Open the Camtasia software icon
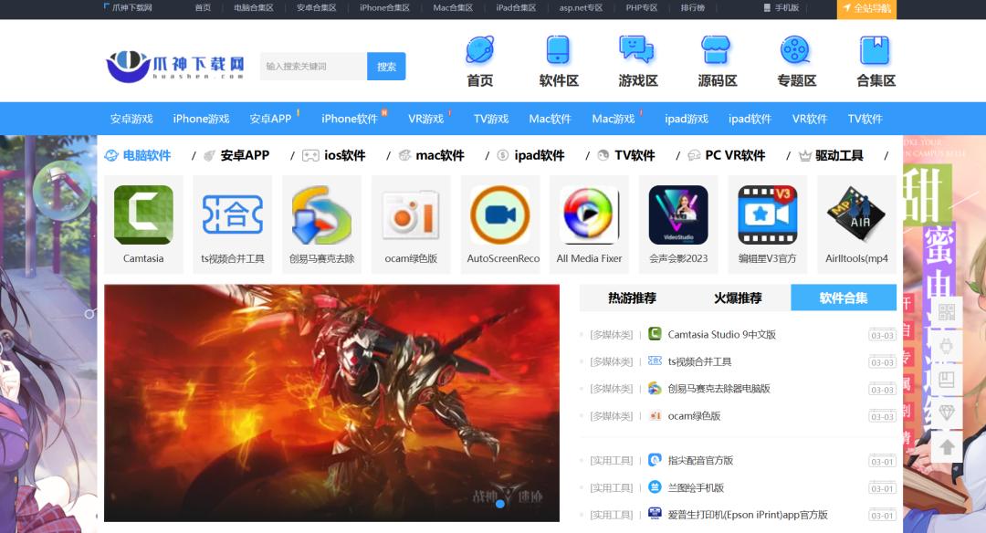Image resolution: width=986 pixels, height=533 pixels. (x=143, y=215)
